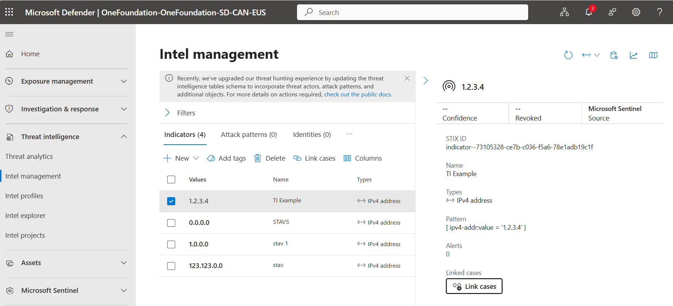Go to Threat analytics

pyautogui.click(x=29, y=156)
